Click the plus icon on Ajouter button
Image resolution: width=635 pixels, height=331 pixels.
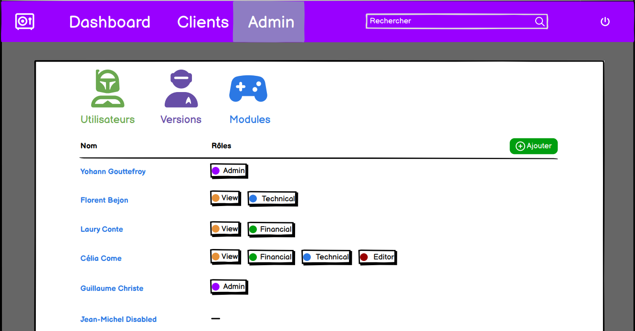[x=520, y=146]
